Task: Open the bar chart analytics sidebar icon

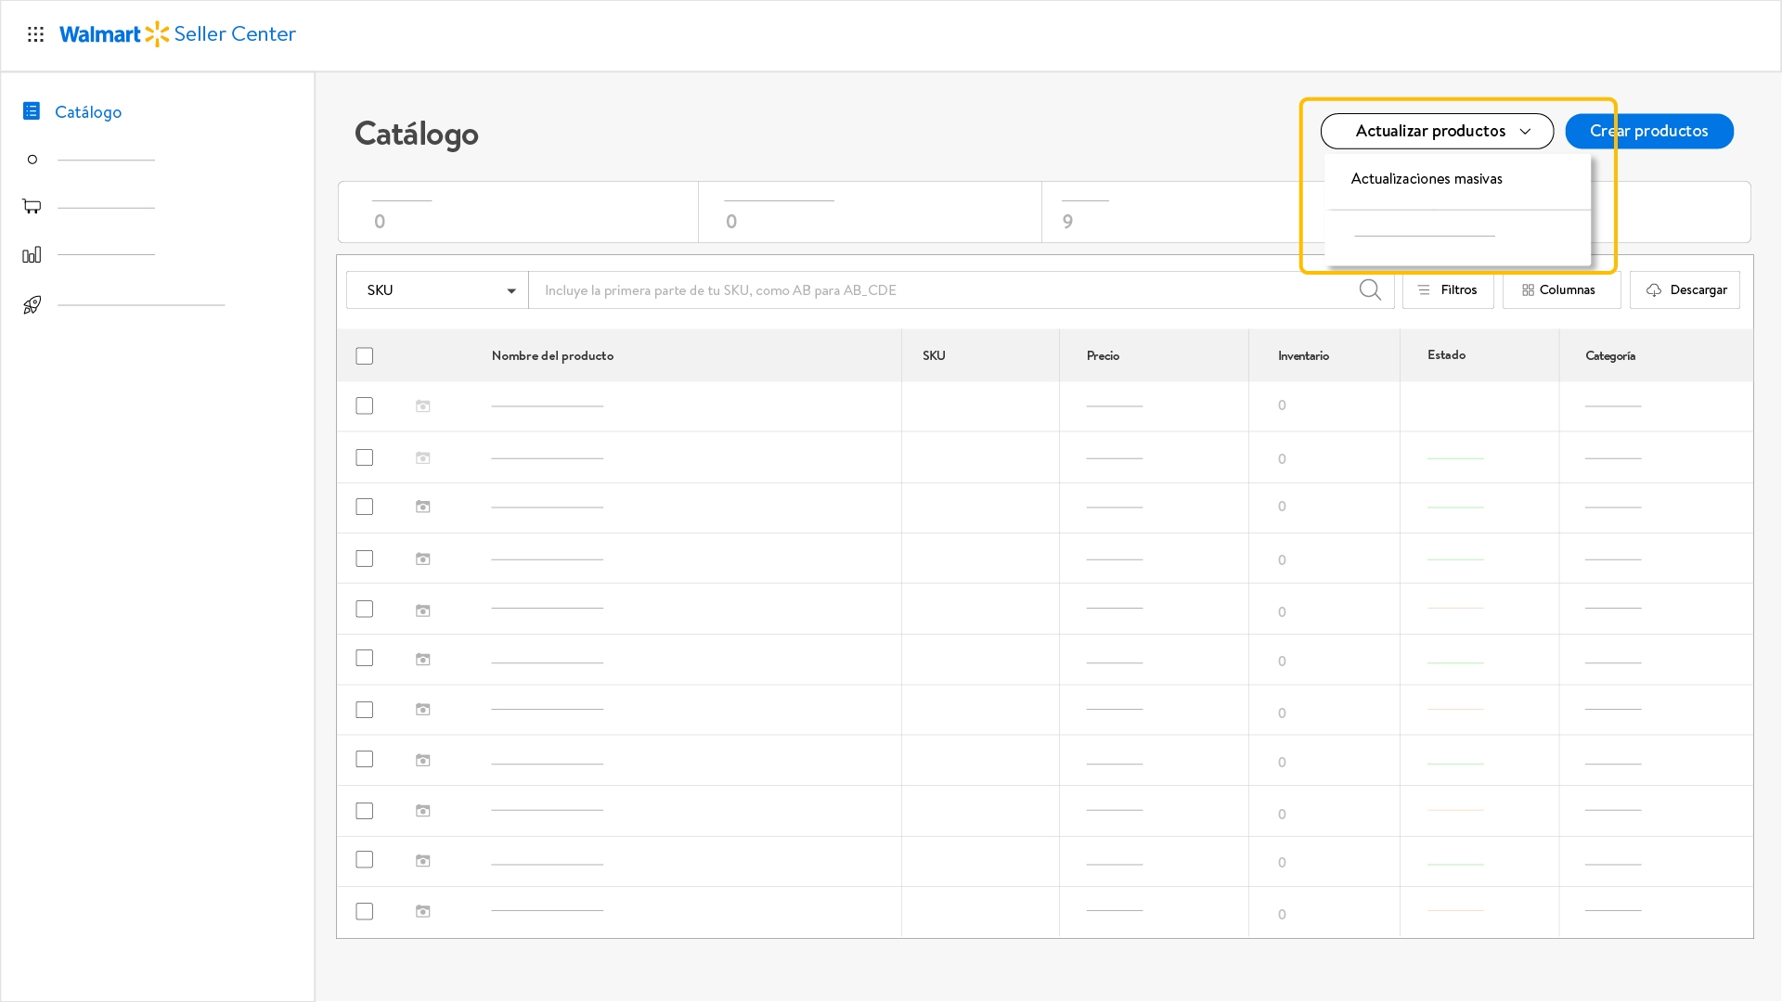Action: (32, 254)
